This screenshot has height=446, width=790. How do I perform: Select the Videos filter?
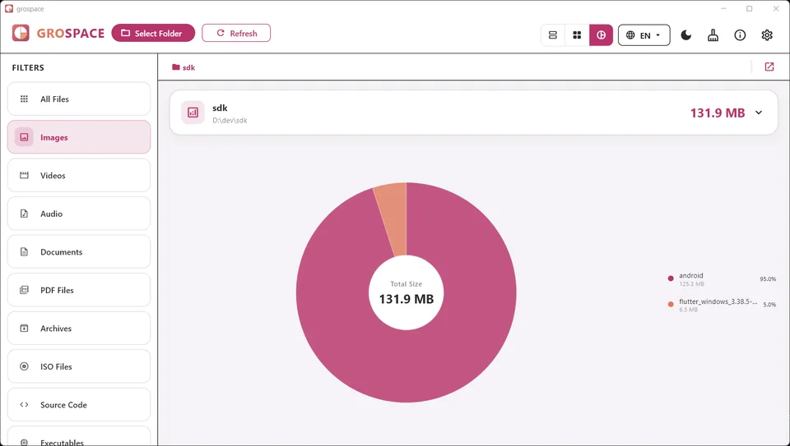[79, 176]
